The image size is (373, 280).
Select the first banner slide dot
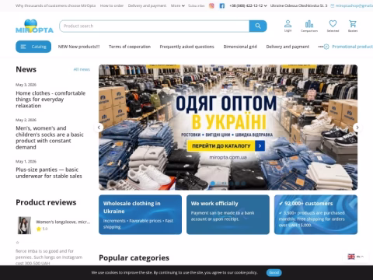tap(213, 184)
